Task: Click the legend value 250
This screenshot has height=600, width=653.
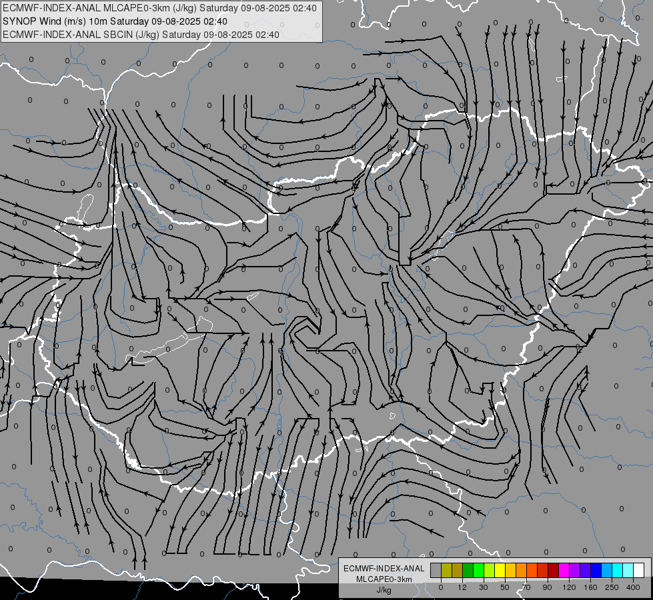Action: [x=612, y=587]
